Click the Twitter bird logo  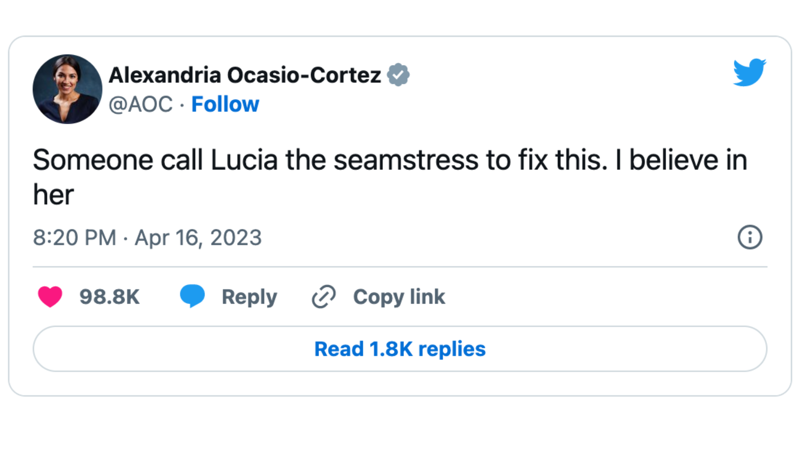point(749,73)
